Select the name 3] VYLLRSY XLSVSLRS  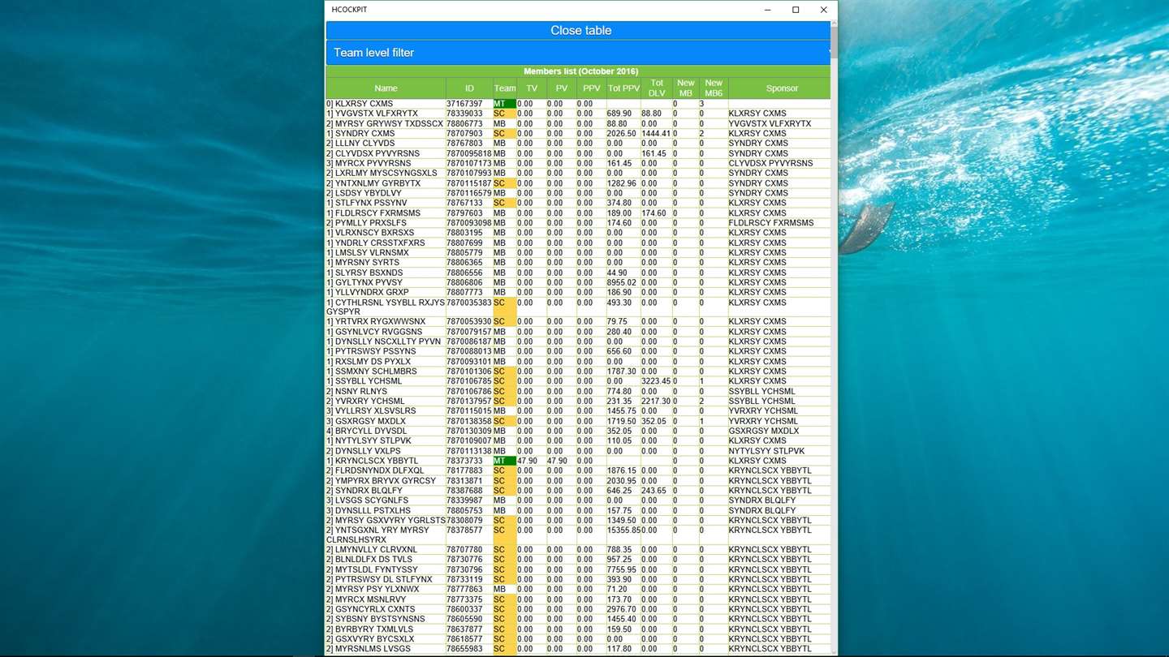[x=371, y=411]
